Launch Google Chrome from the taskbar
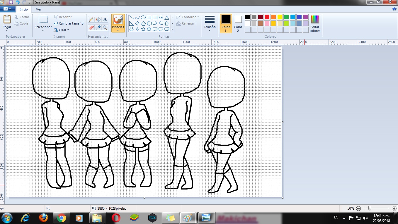398x224 pixels. click(61, 218)
